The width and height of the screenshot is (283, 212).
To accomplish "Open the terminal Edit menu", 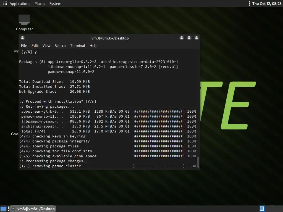I will tap(35, 46).
